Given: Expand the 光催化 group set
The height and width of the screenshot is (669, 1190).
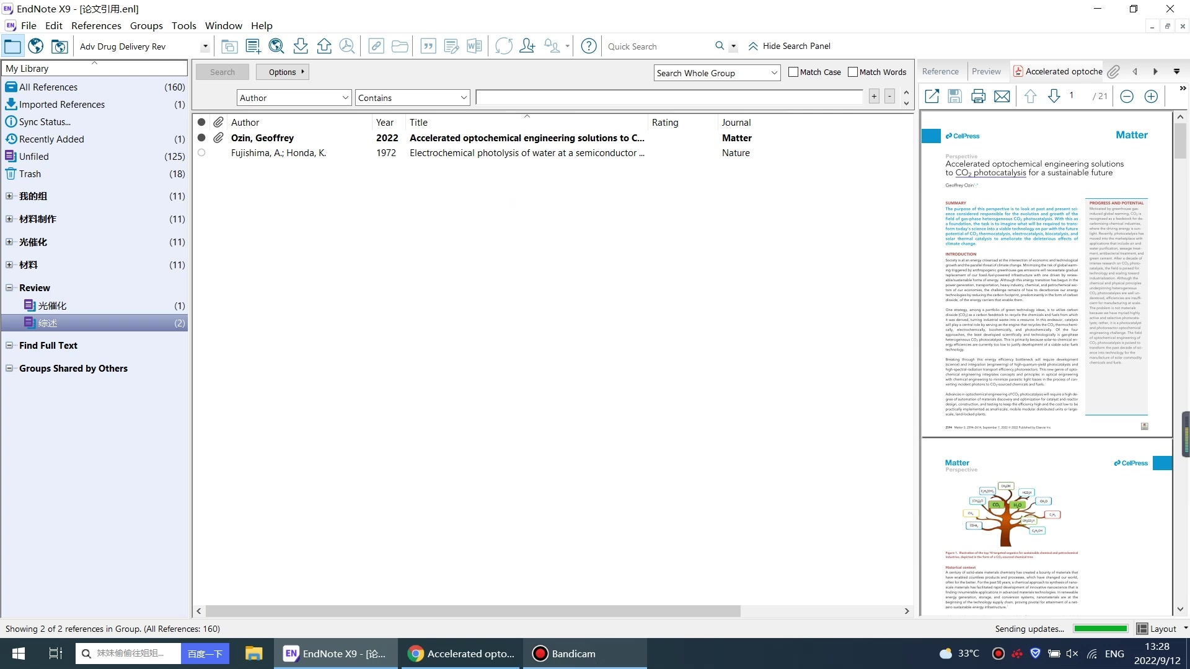Looking at the screenshot, I should coord(9,242).
